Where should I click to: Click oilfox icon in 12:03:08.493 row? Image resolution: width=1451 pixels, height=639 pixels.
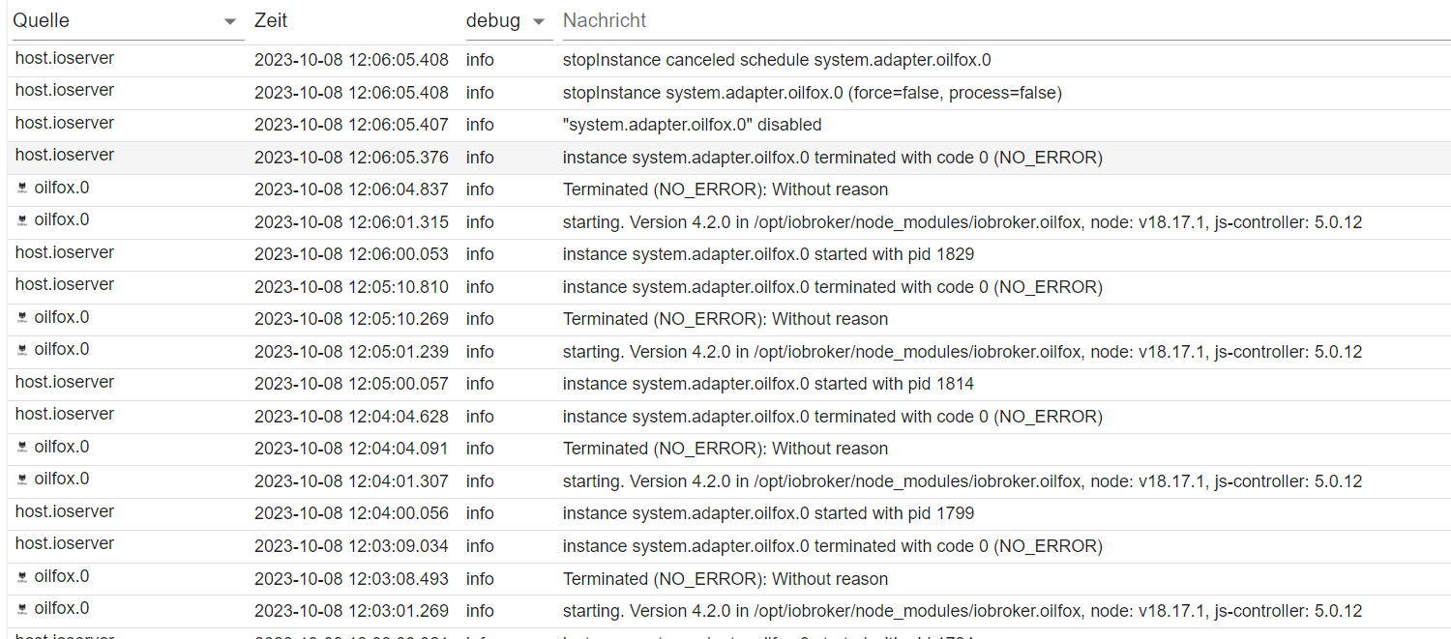pyautogui.click(x=22, y=577)
